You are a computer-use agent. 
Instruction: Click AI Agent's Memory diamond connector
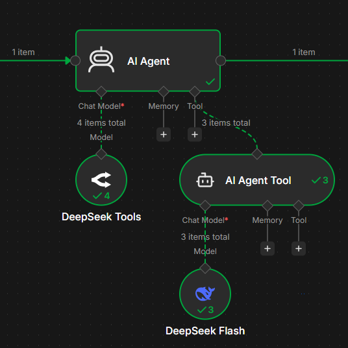tap(164, 91)
